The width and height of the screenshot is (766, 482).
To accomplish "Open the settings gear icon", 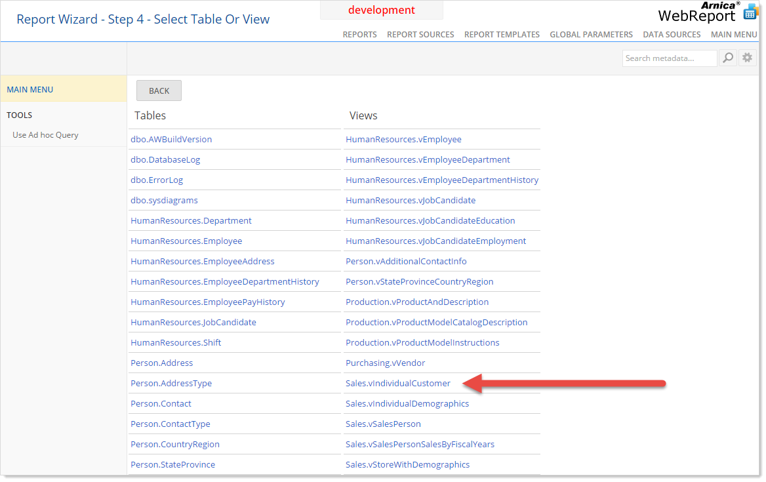I will click(747, 58).
